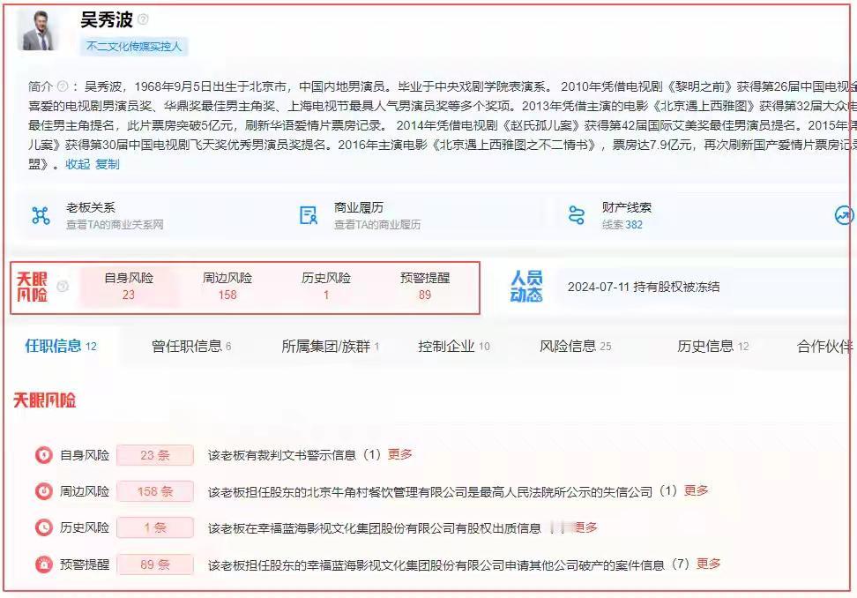
Task: Click the 商业履历 business history document icon
Action: tap(308, 214)
